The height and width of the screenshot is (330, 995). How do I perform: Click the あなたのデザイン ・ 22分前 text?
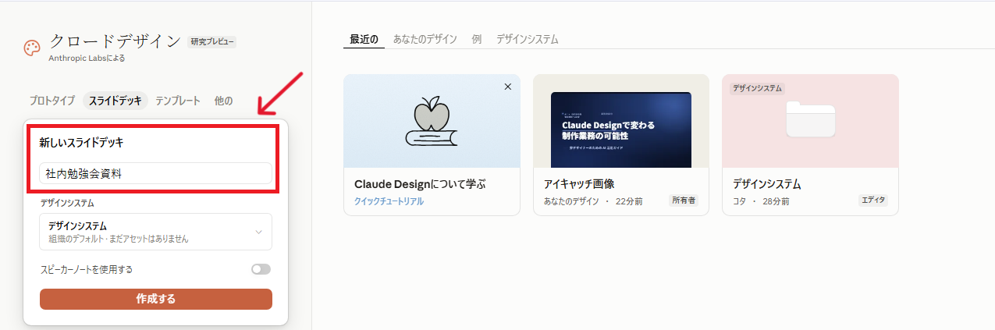tap(593, 201)
